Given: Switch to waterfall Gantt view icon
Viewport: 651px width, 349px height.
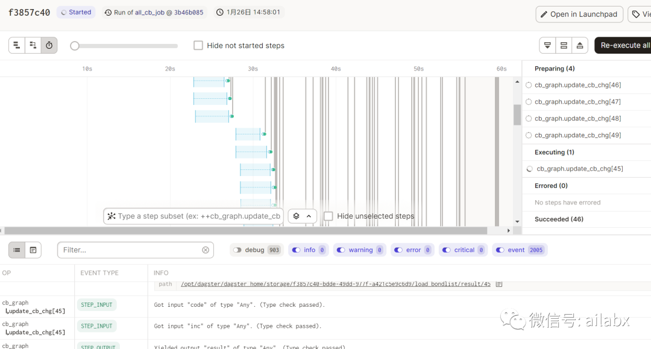Looking at the screenshot, I should coord(33,45).
